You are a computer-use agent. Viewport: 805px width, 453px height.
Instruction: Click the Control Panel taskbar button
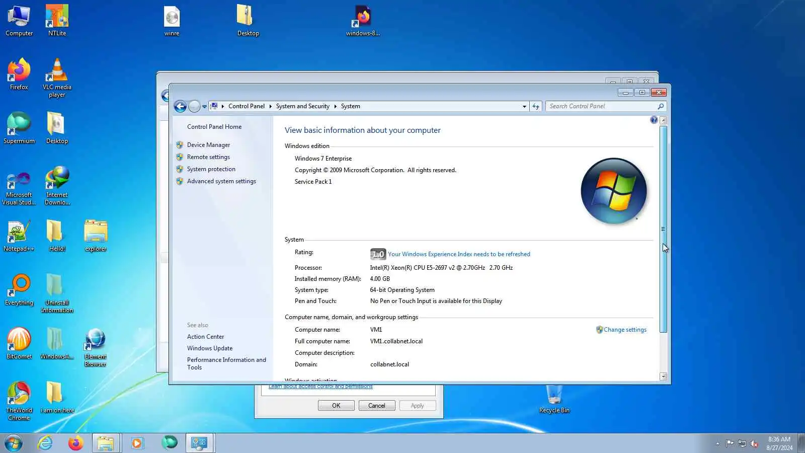click(x=200, y=443)
